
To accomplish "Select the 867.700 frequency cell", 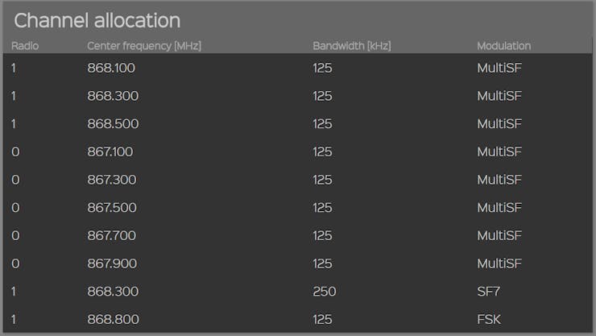I will pos(112,235).
